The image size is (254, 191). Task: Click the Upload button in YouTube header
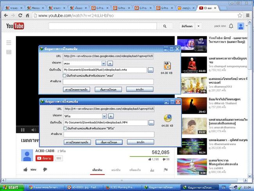187,26
